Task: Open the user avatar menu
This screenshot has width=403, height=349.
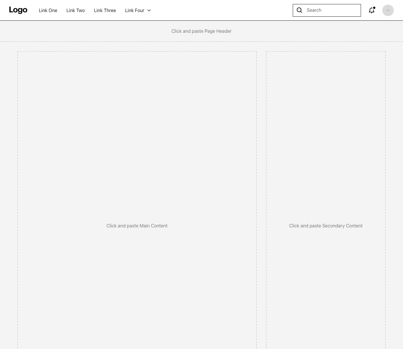Action: coord(388,10)
